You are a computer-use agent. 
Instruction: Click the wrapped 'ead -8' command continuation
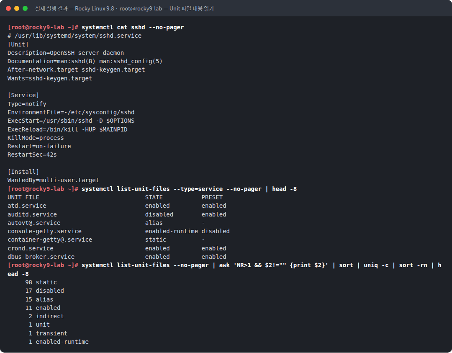(18, 274)
